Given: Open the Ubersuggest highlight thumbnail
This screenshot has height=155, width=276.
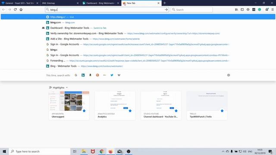Looking at the screenshot, I should click(x=69, y=105).
